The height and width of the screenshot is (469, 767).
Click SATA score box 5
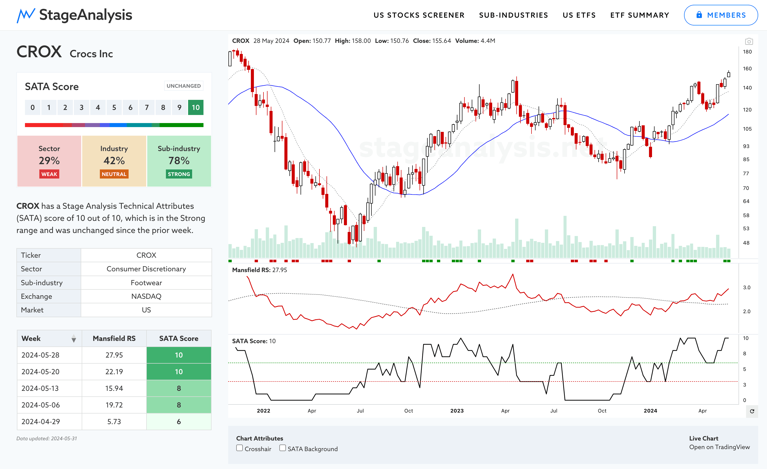tap(114, 107)
